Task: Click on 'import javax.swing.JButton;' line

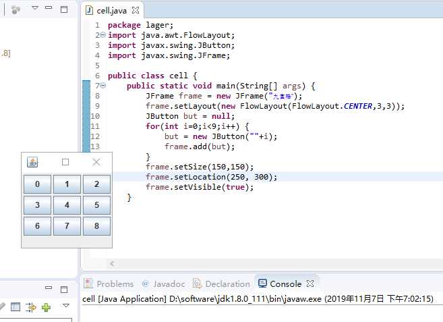Action: pyautogui.click(x=171, y=45)
